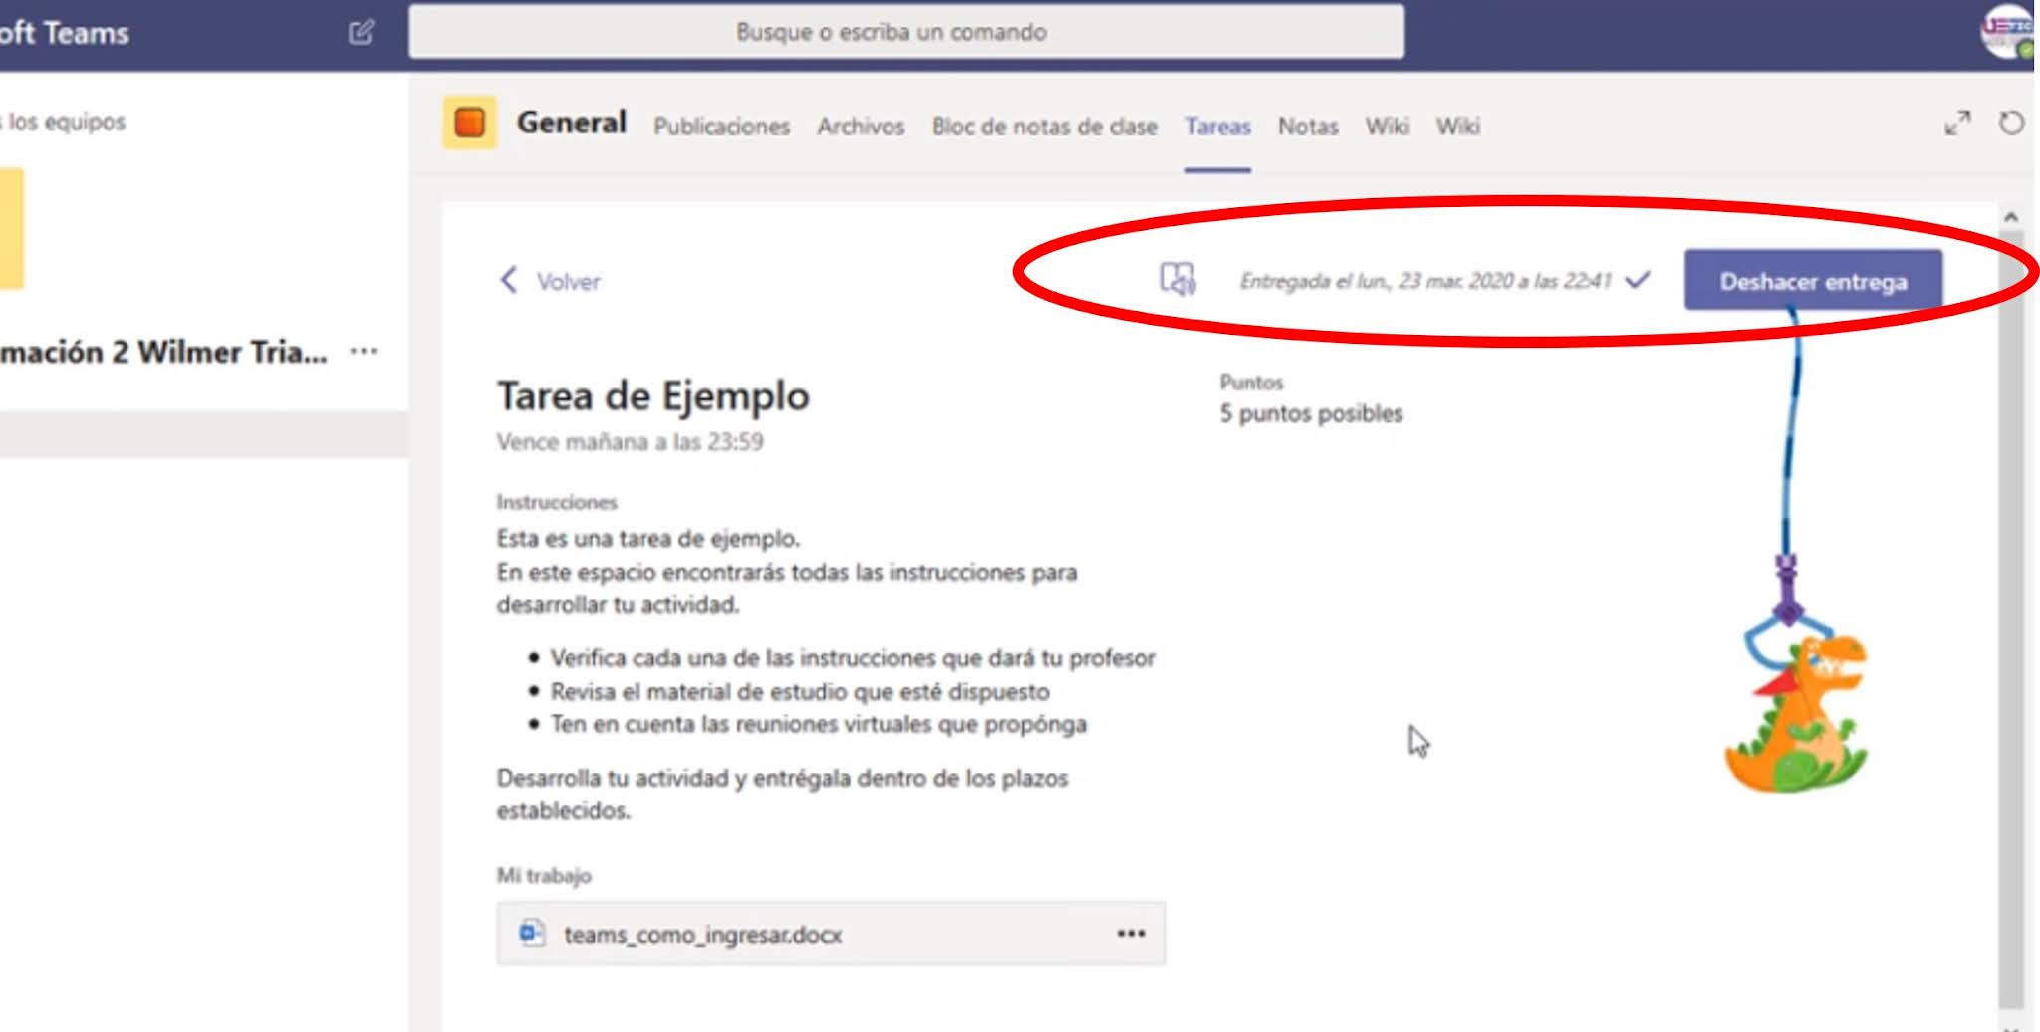Screen dimensions: 2040x1032
Task: Open Bloc de notas de clase tab
Action: [1045, 127]
